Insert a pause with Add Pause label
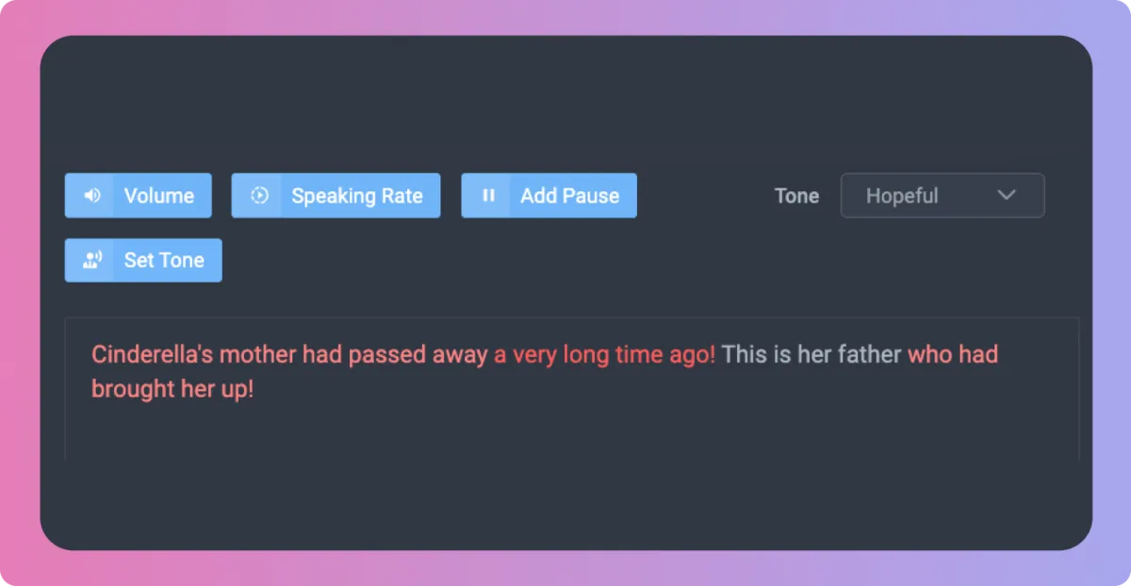 tap(569, 196)
